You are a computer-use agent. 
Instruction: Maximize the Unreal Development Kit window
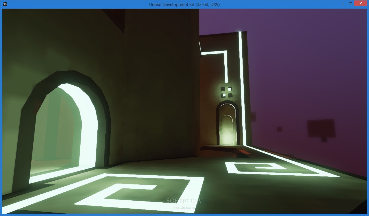(350, 3)
